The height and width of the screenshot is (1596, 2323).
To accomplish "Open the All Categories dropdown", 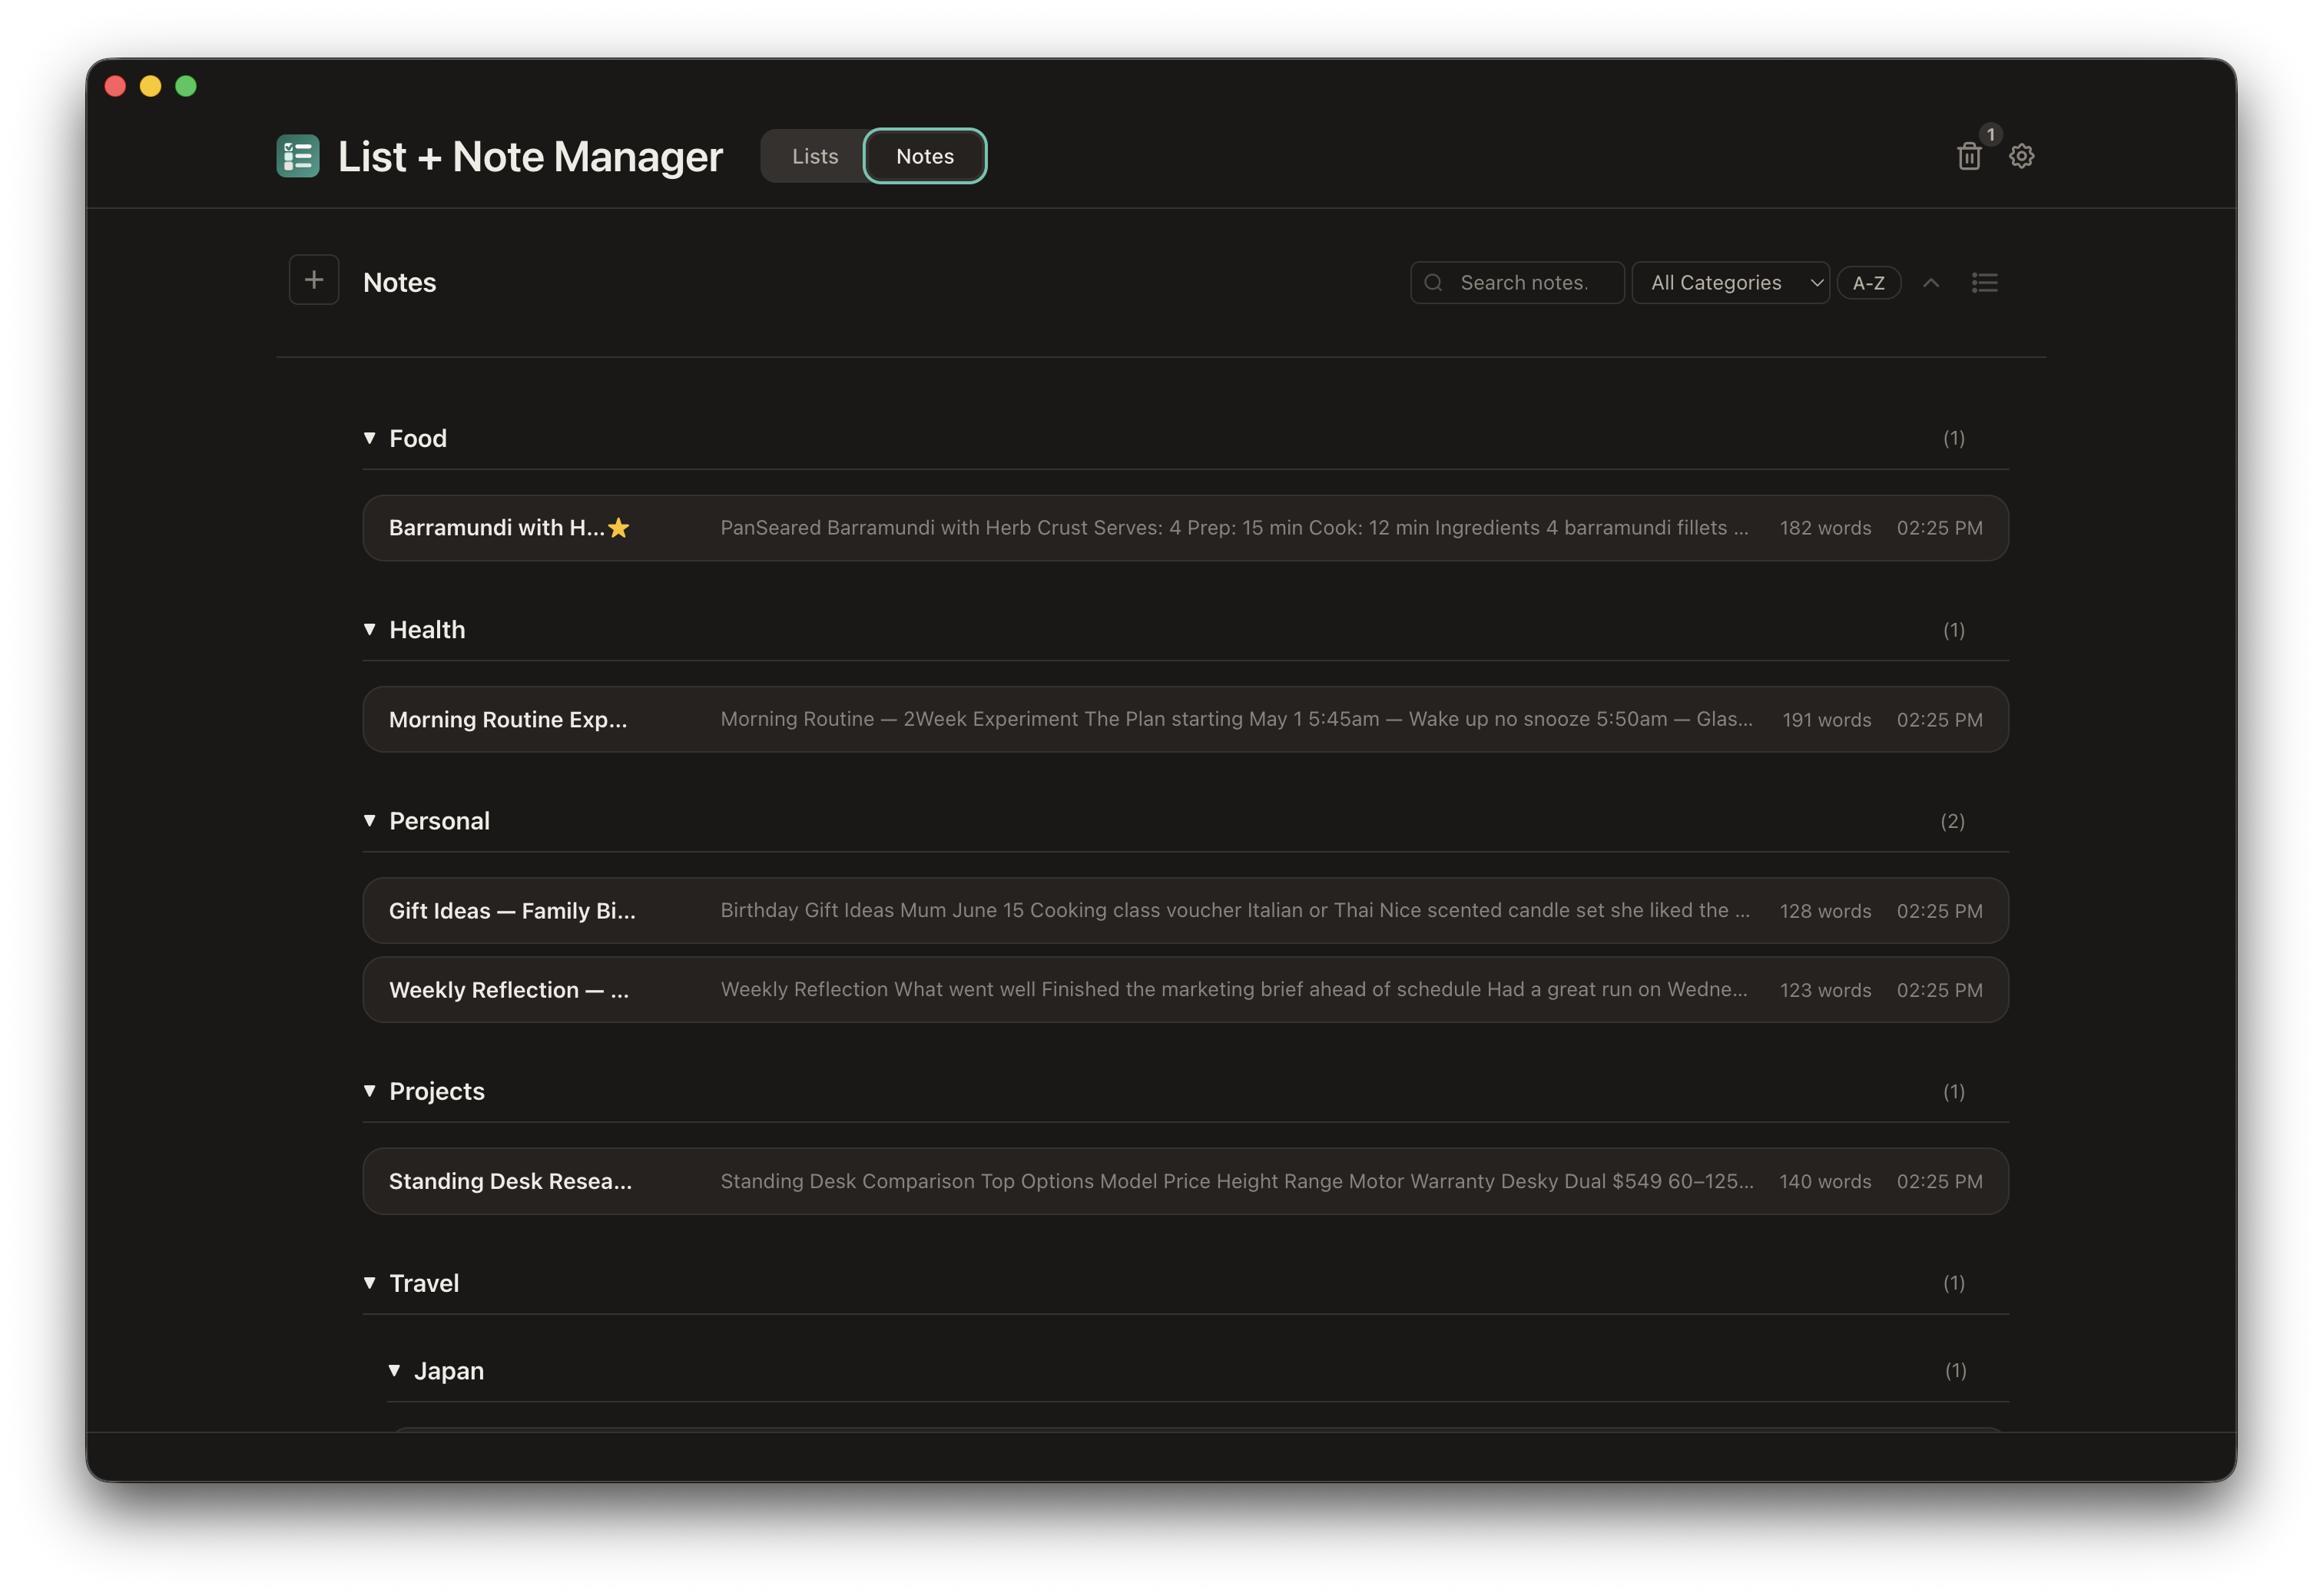I will [1730, 283].
